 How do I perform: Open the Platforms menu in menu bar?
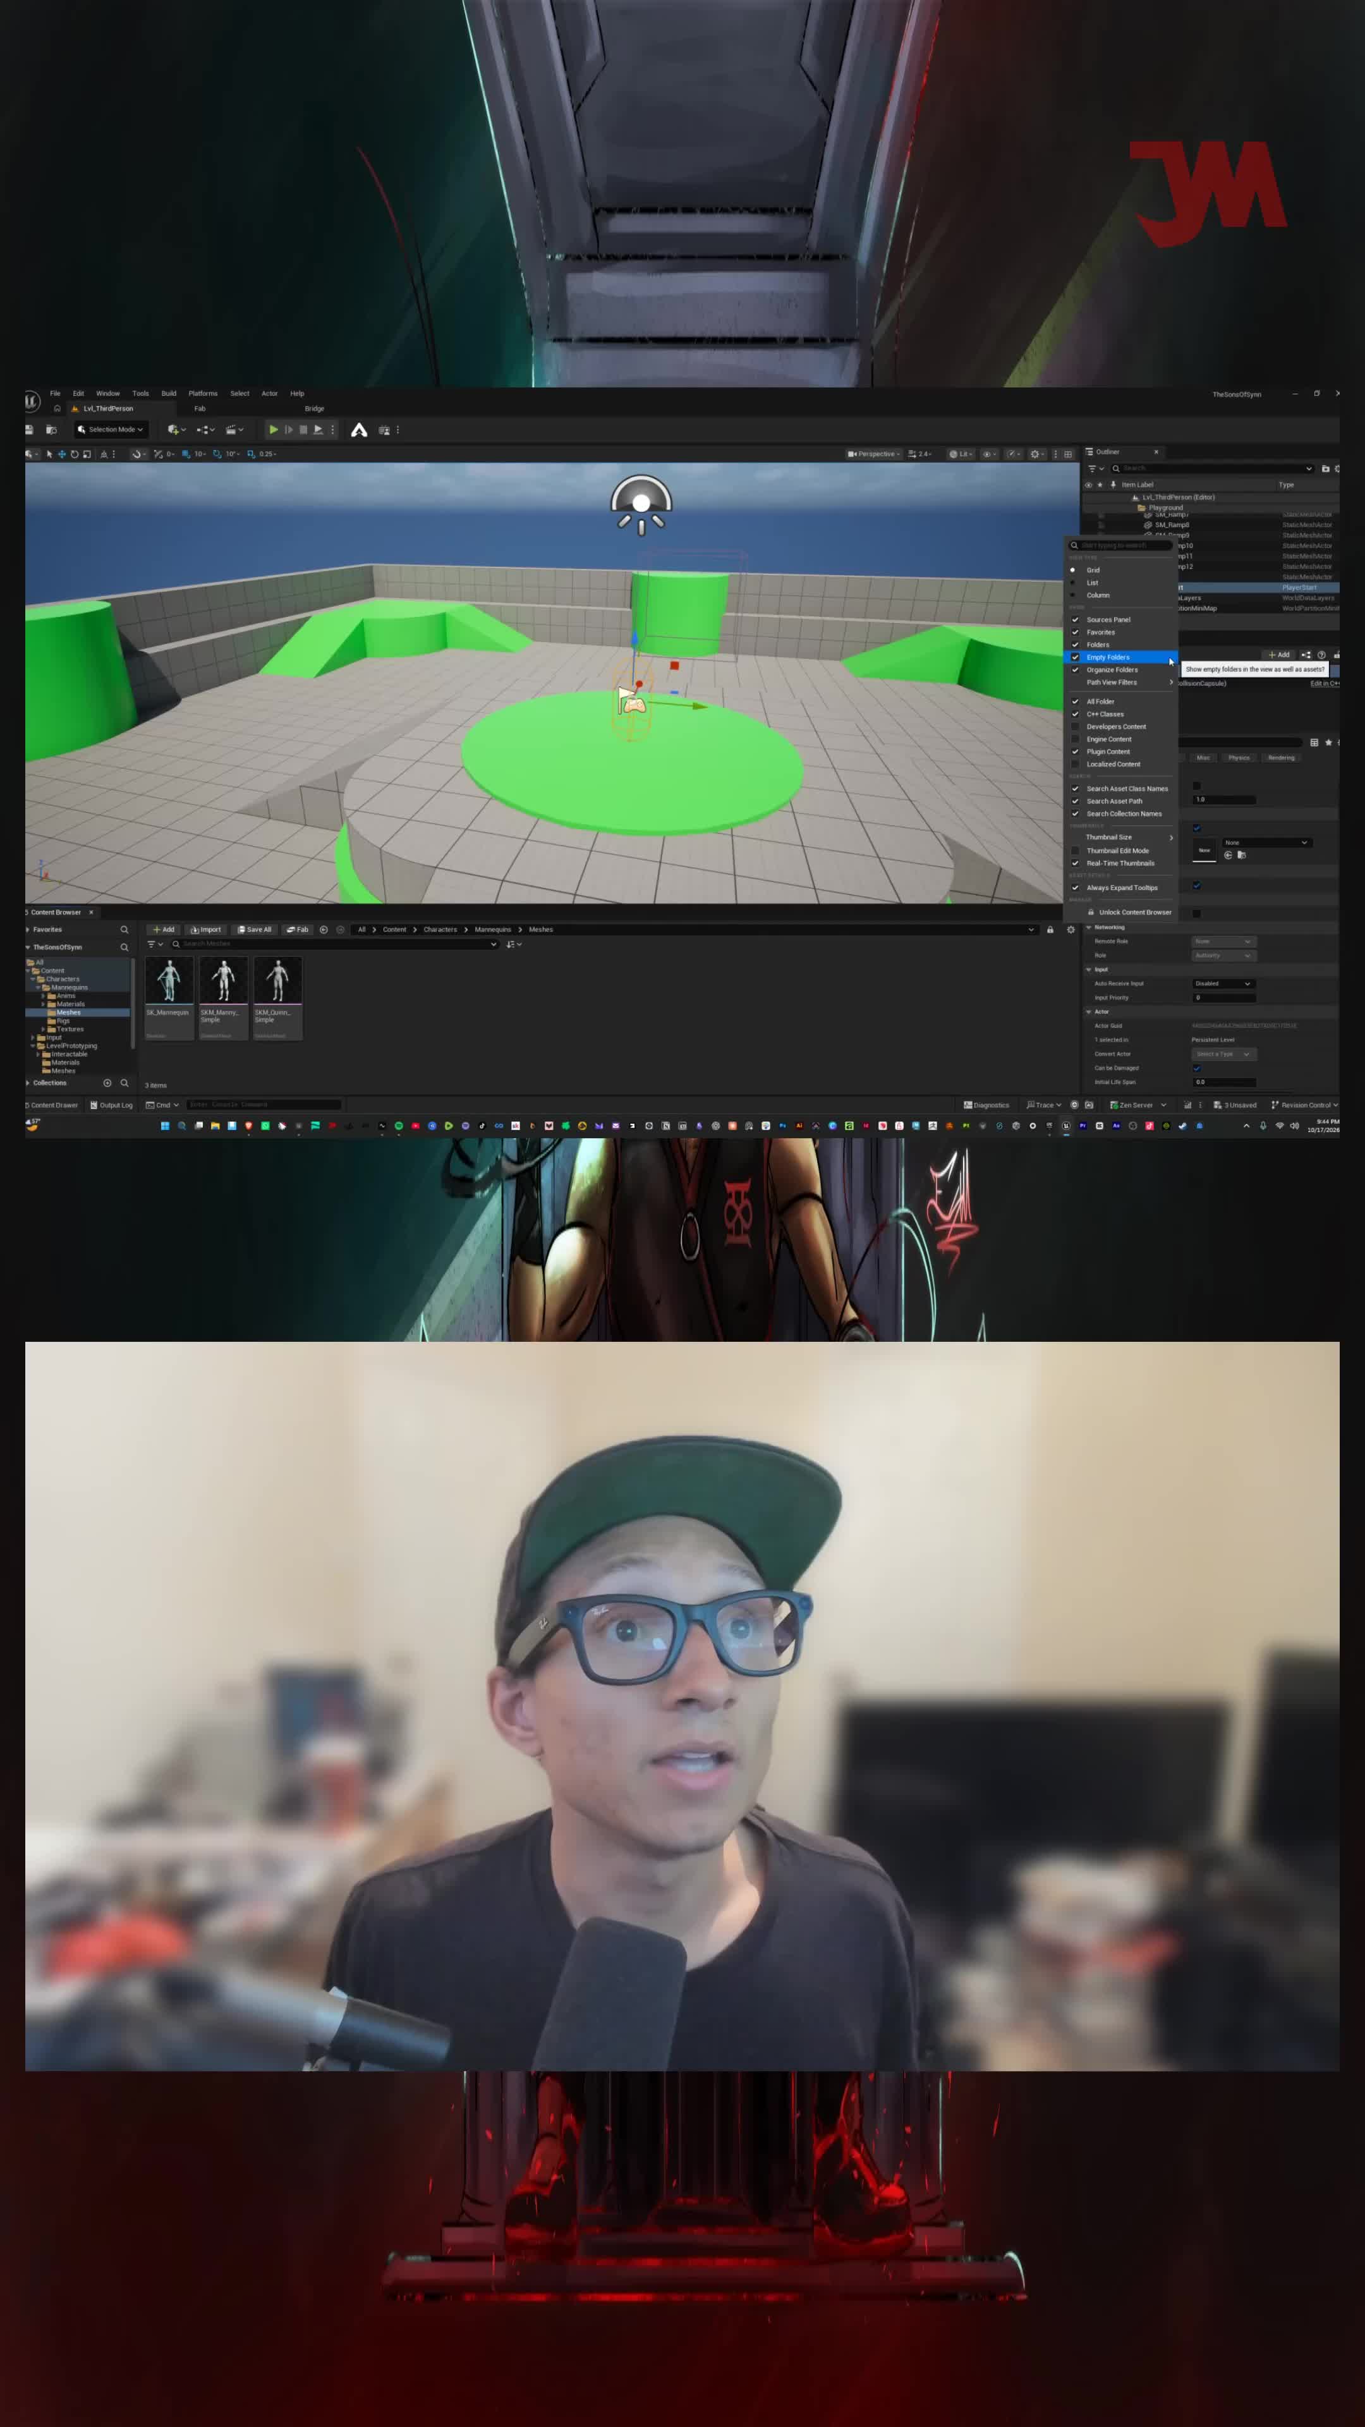pyautogui.click(x=202, y=394)
